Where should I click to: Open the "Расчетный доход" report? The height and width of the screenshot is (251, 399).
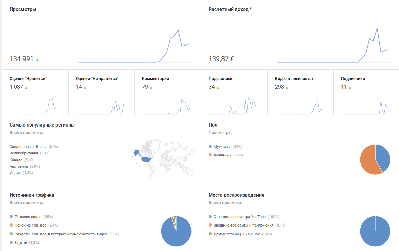[x=230, y=9]
